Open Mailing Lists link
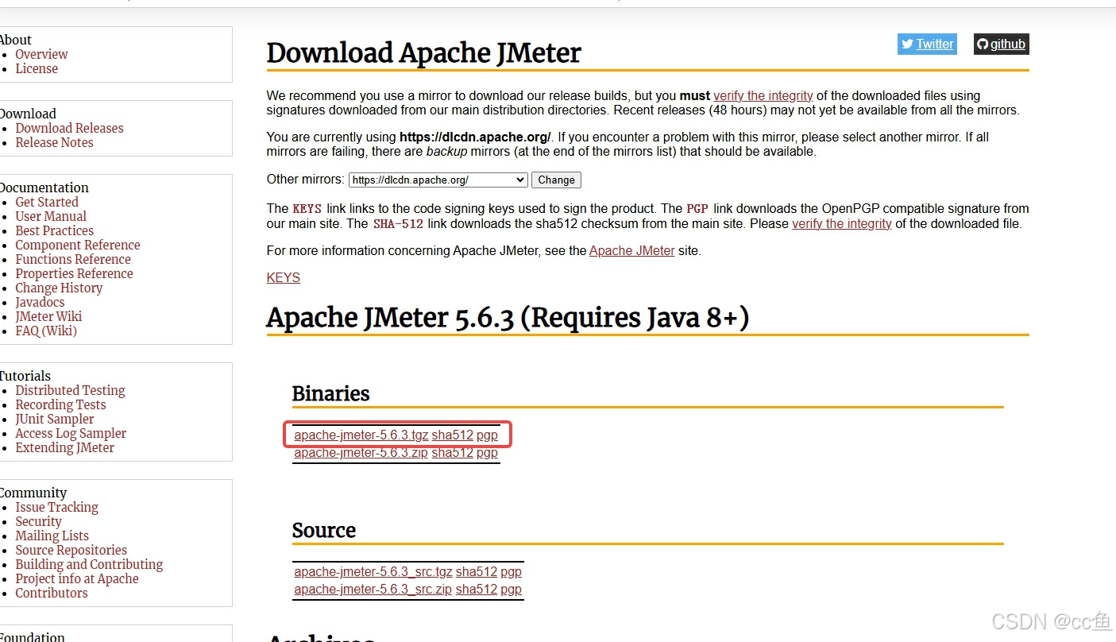 52,536
